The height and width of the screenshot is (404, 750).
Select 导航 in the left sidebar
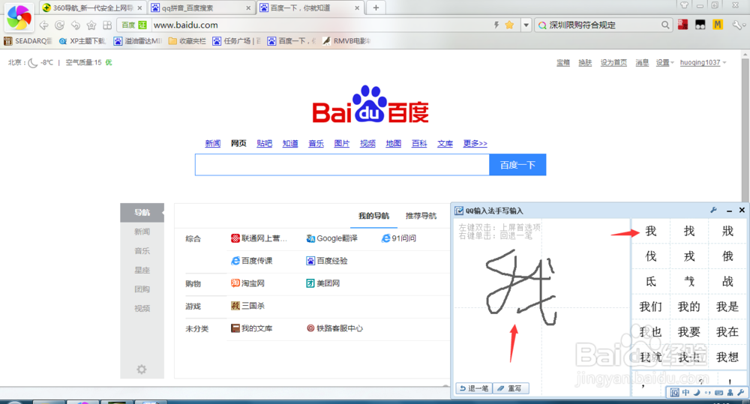pyautogui.click(x=142, y=213)
